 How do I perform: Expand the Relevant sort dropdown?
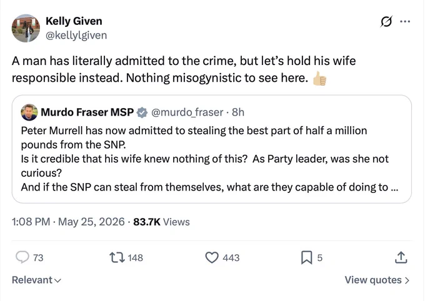(37, 280)
